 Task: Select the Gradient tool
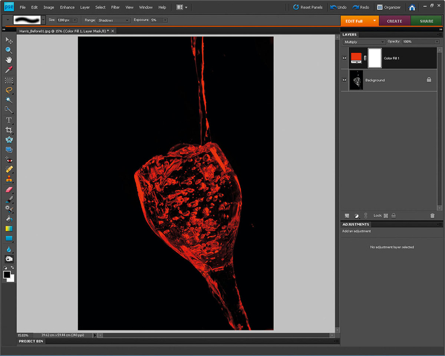pyautogui.click(x=9, y=228)
